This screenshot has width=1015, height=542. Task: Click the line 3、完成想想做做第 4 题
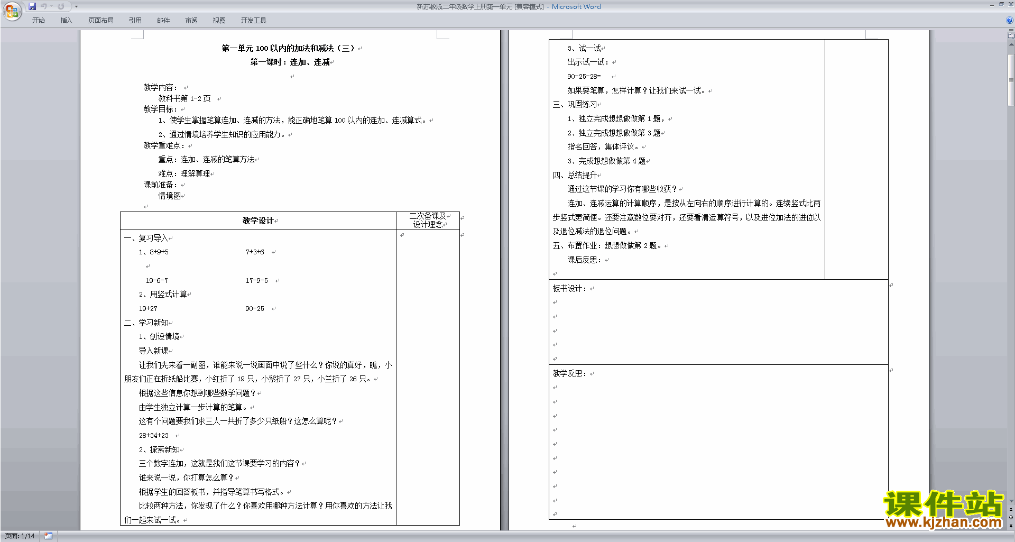click(x=606, y=161)
